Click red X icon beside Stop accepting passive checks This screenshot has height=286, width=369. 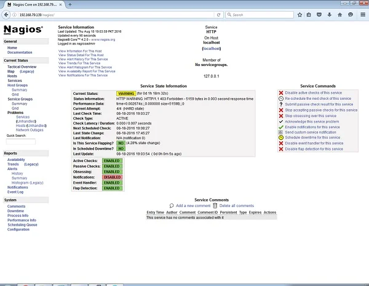point(281,110)
